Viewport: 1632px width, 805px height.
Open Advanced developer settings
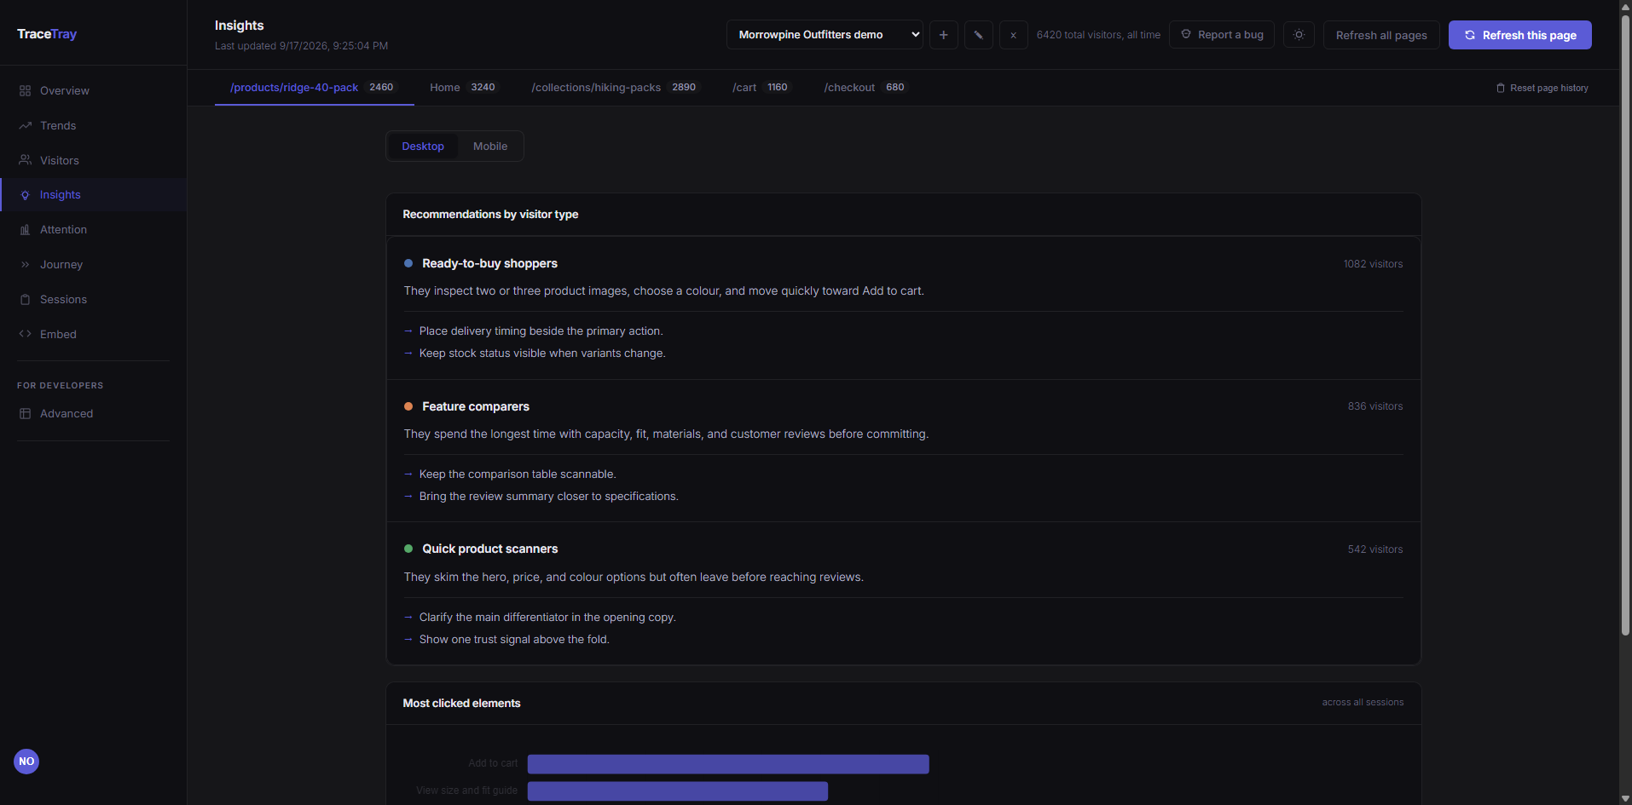pos(93,413)
